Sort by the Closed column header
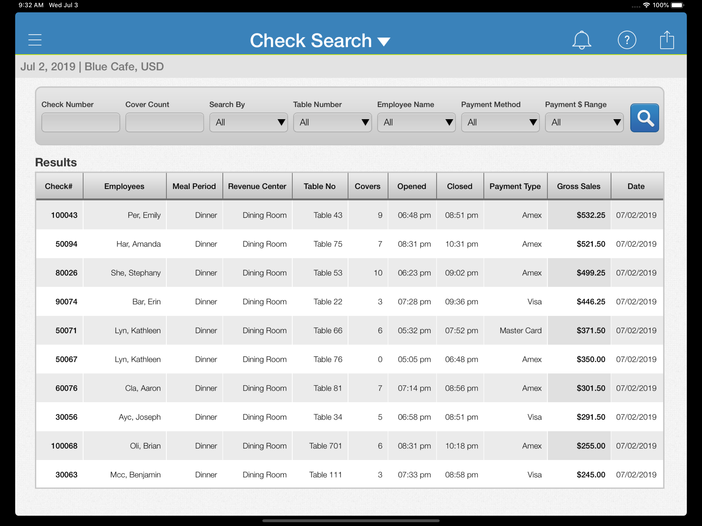The width and height of the screenshot is (702, 526). 460,186
